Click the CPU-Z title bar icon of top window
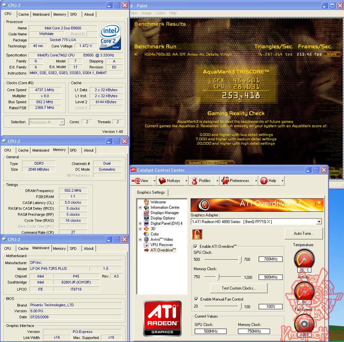Image resolution: width=344 pixels, height=342 pixels. [4, 5]
